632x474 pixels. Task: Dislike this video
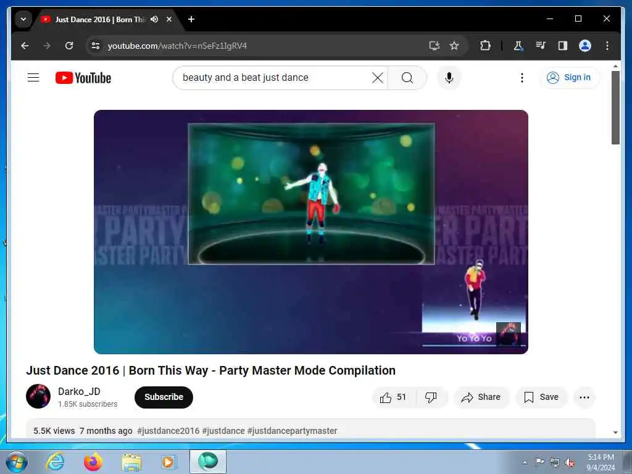point(431,397)
